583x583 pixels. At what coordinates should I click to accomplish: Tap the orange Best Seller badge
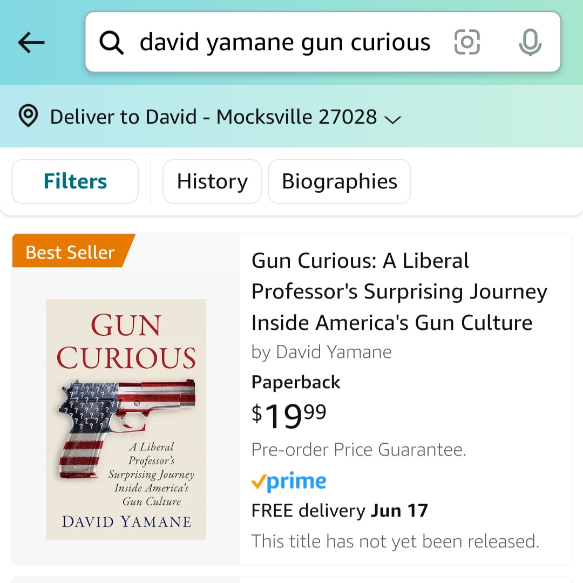(x=71, y=252)
